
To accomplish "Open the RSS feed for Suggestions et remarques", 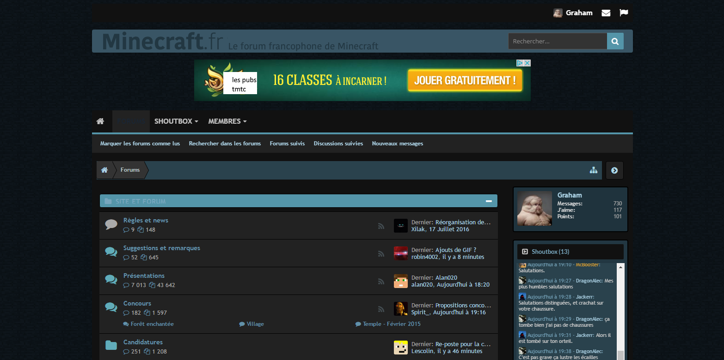I will [x=381, y=254].
